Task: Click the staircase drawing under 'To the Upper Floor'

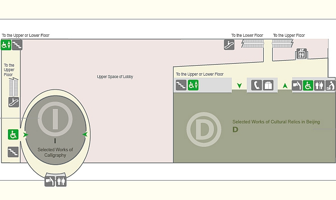Action: point(283,44)
